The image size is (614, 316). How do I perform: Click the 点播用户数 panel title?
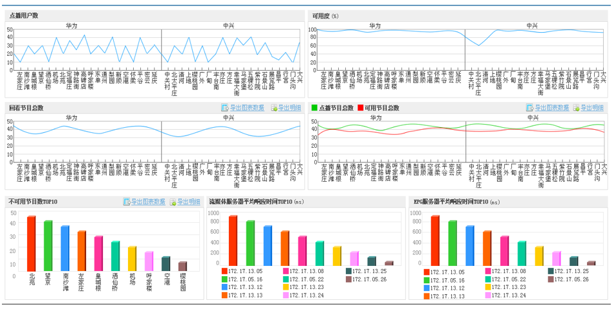(24, 15)
